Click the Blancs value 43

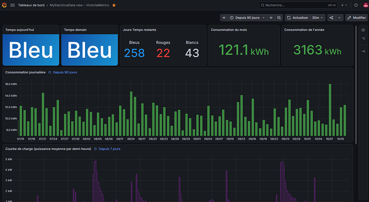[x=192, y=53]
